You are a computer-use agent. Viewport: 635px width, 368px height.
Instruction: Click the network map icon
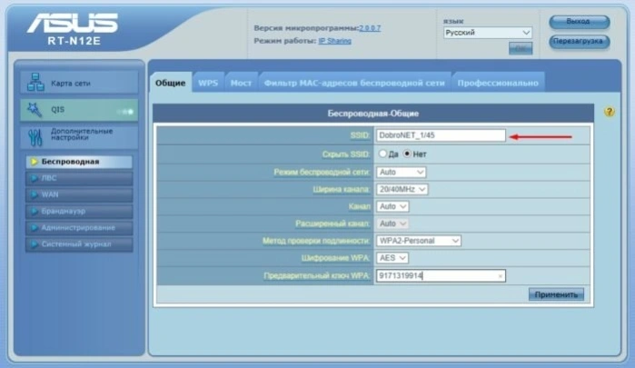(x=35, y=83)
